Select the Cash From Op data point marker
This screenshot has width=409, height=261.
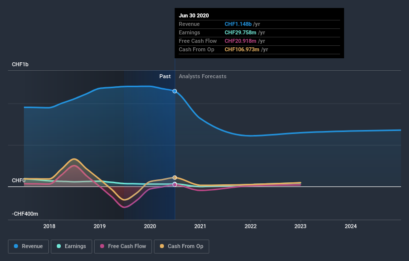point(175,177)
